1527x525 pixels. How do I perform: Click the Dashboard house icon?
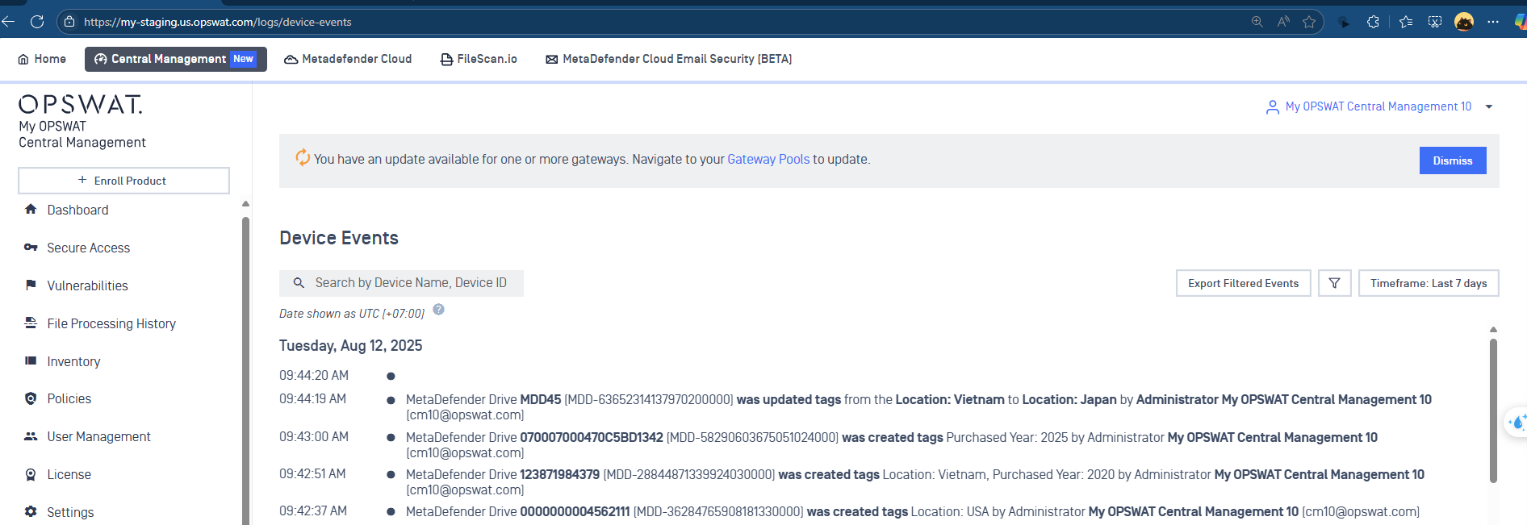[31, 210]
